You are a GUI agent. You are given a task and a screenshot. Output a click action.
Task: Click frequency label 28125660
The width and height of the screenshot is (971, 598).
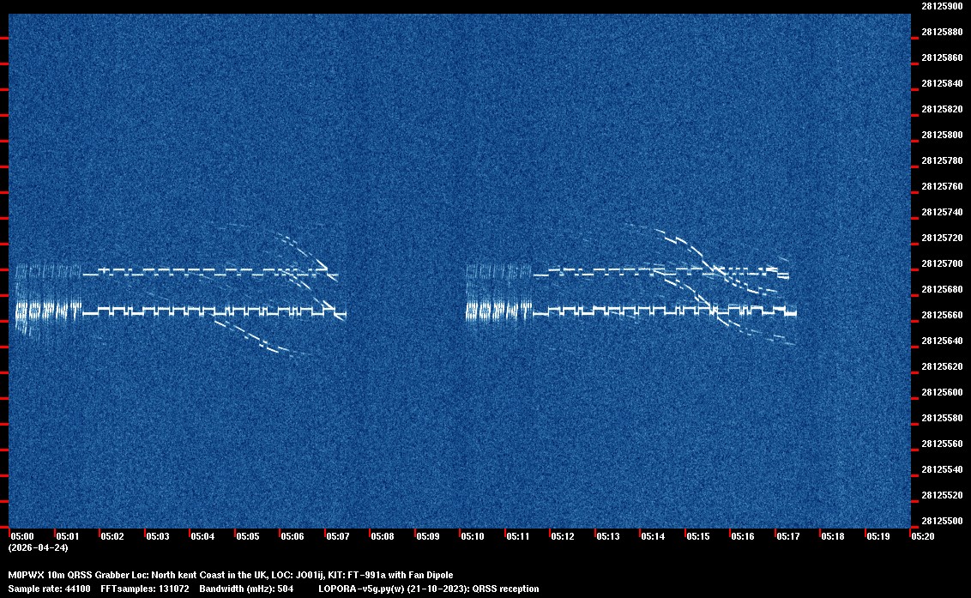(942, 315)
